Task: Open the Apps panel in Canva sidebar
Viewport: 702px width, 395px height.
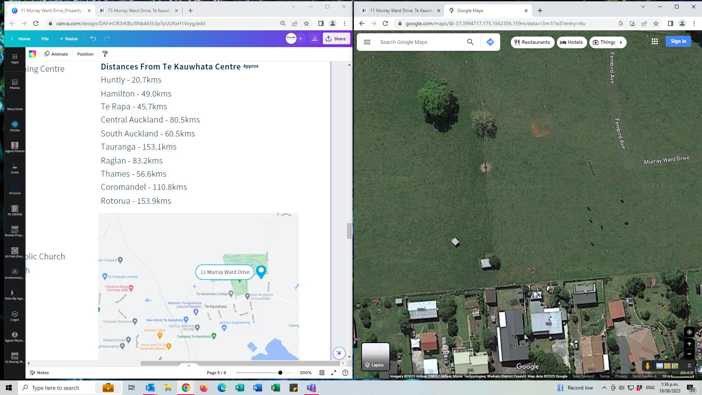Action: (x=15, y=58)
